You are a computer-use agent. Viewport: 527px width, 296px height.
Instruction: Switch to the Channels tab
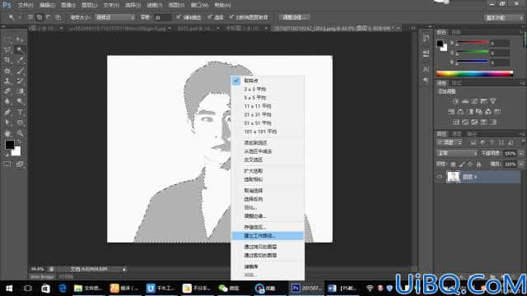tap(456, 134)
